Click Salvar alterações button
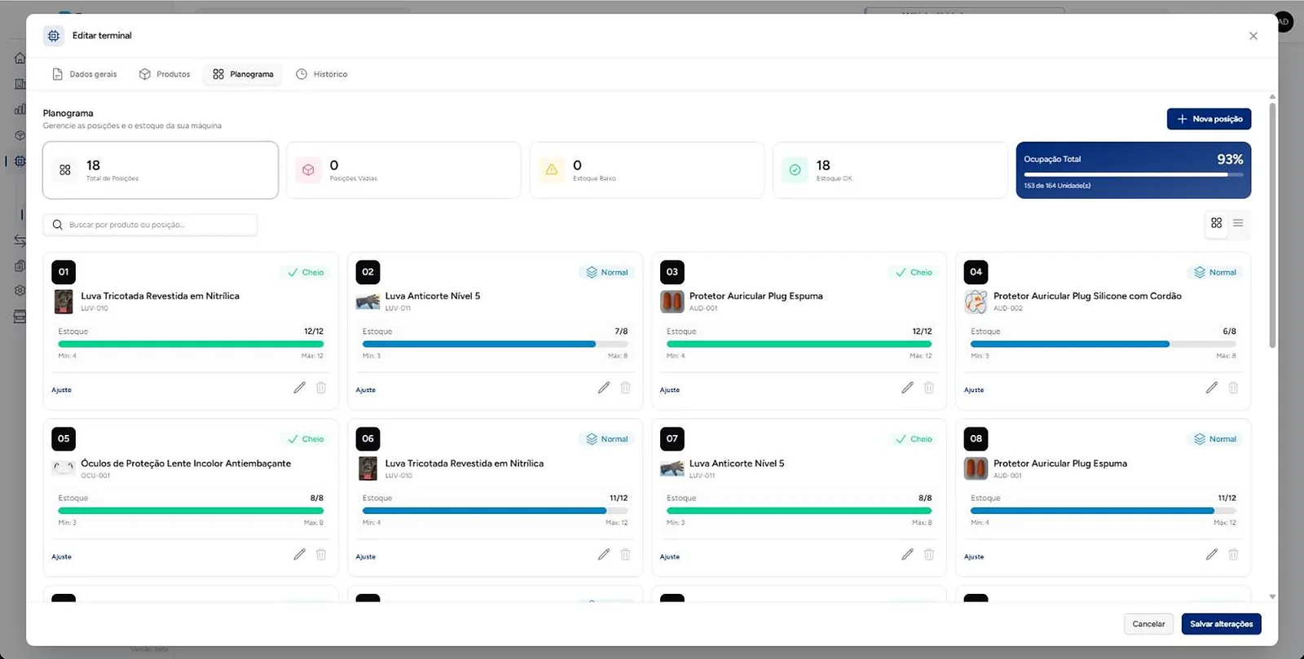The image size is (1304, 659). click(x=1221, y=624)
